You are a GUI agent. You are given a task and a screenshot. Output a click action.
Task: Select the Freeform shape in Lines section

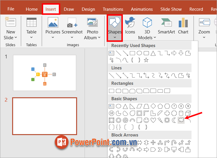(181, 76)
